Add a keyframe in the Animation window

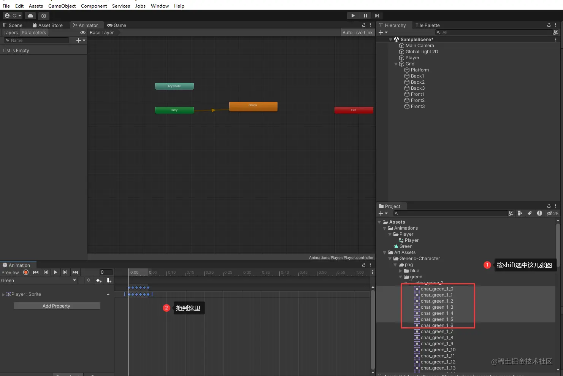click(99, 280)
